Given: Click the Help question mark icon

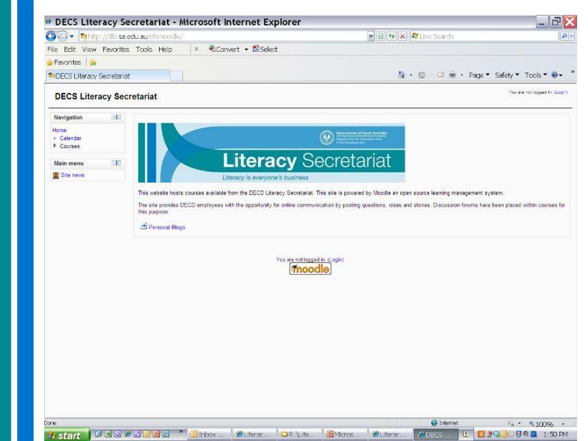Looking at the screenshot, I should (x=555, y=75).
